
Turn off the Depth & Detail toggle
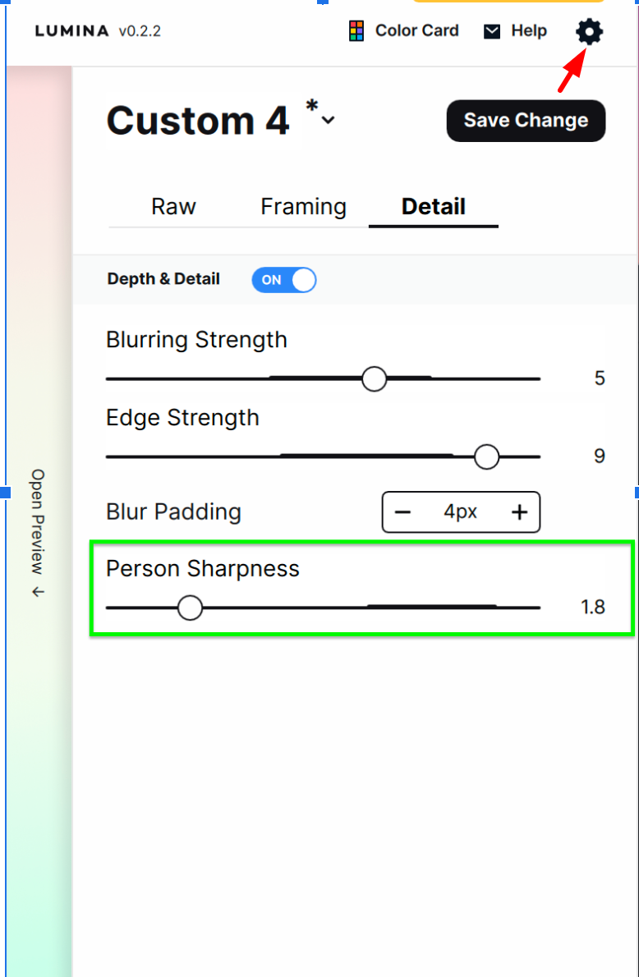(x=283, y=280)
